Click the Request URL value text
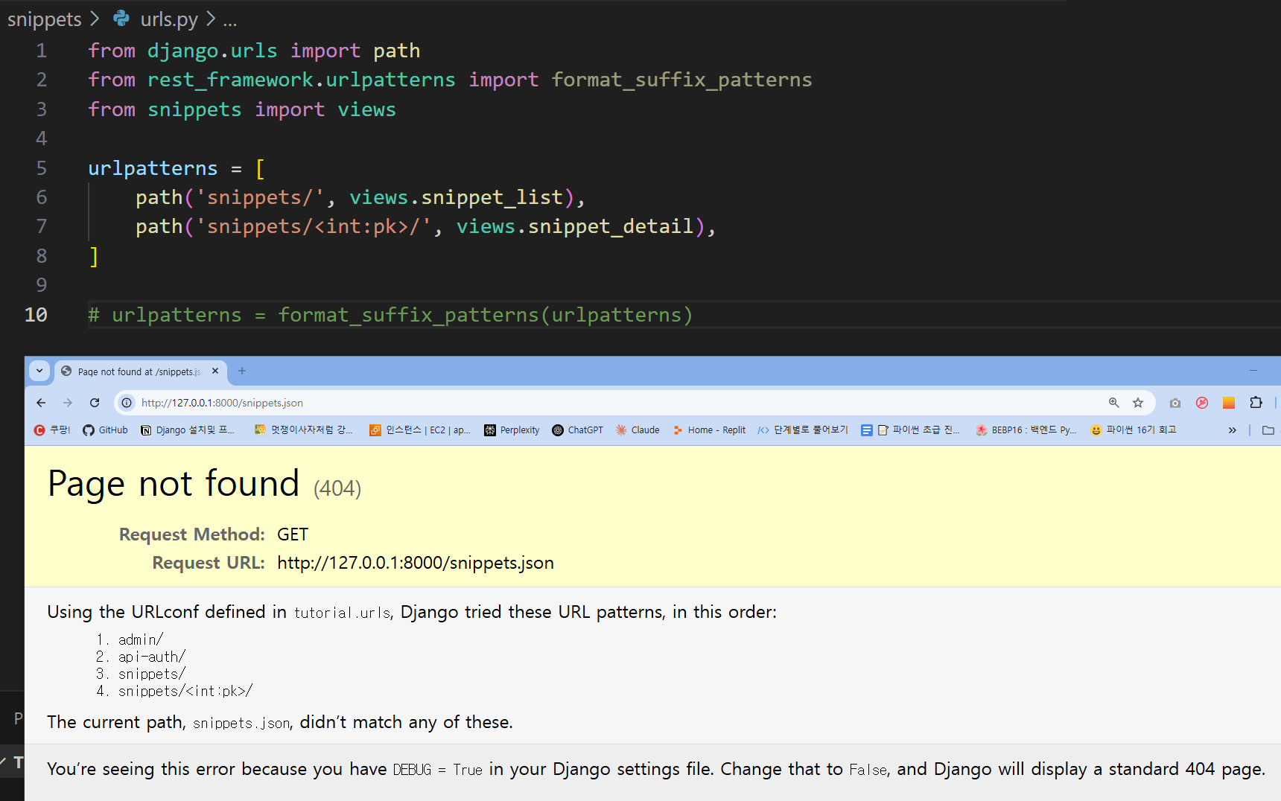Screen dimensions: 1281x801 click(416, 563)
